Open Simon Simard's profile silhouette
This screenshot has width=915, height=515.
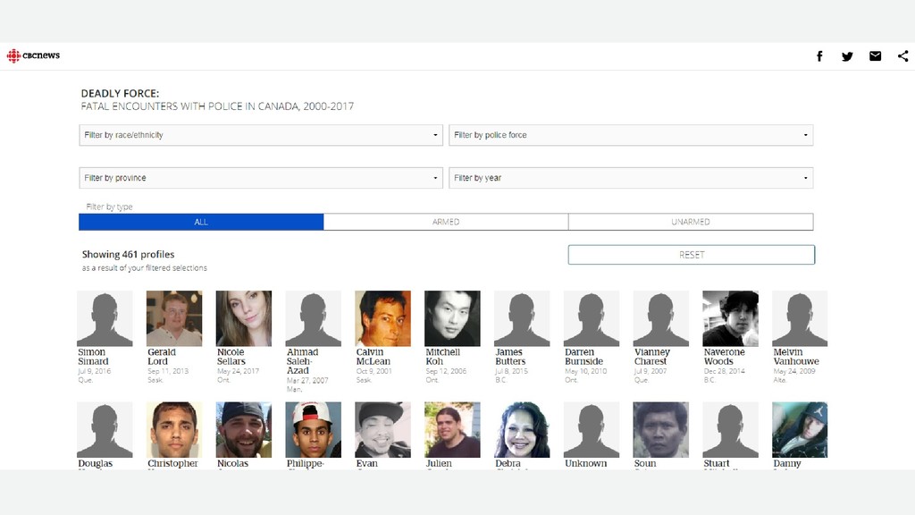(105, 318)
